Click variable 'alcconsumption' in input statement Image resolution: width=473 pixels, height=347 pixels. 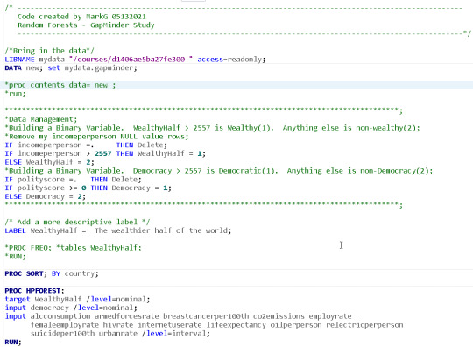tap(60, 316)
